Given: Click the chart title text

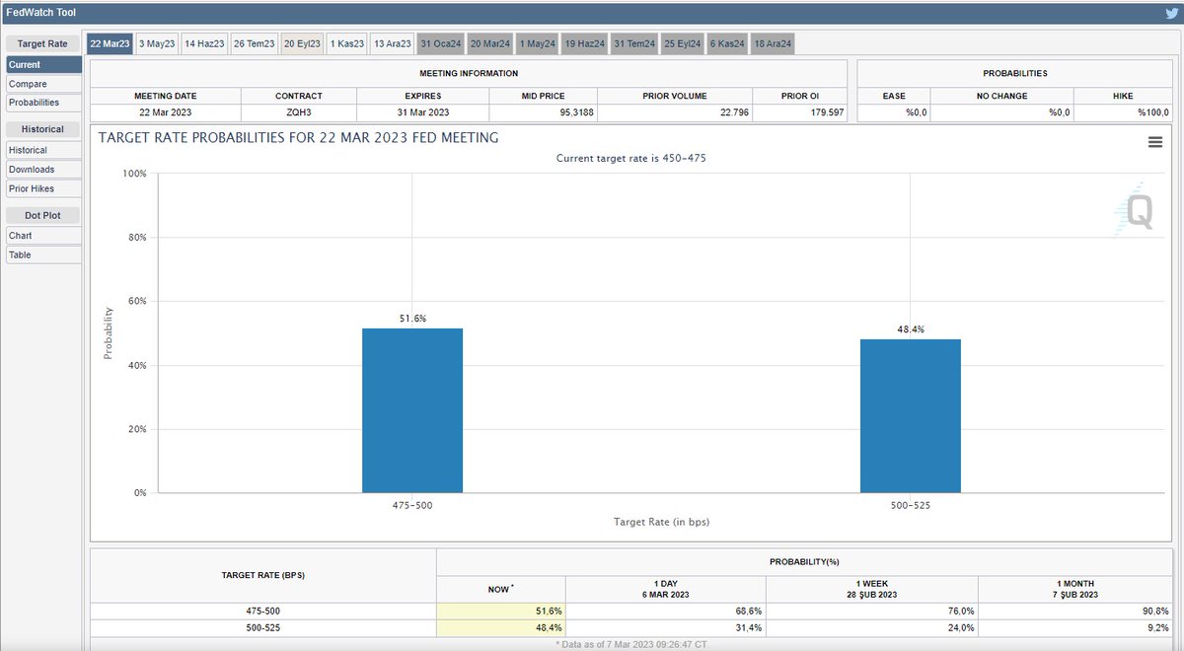Looking at the screenshot, I should (299, 138).
